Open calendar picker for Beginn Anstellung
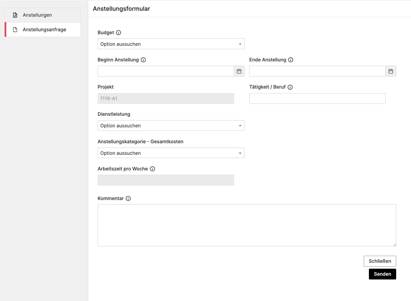The width and height of the screenshot is (411, 301). tap(239, 71)
